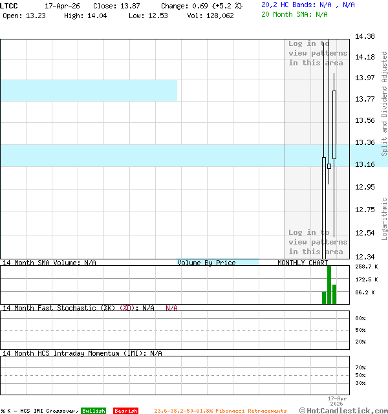388x414 pixels.
Task: Click the 14 Month Fast Stochastic heading
Action: (58, 308)
